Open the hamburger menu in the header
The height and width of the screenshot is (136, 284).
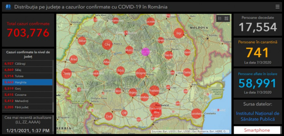[x=277, y=7]
